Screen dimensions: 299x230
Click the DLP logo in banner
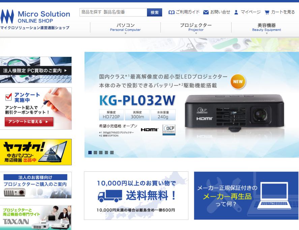click(169, 130)
